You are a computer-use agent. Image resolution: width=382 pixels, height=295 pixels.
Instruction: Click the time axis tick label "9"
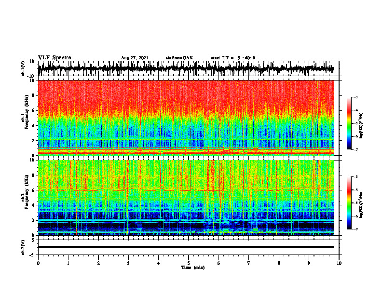pos(309,263)
